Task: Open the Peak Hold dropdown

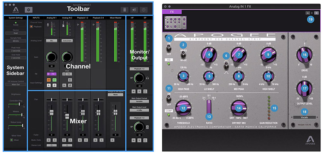Action: 16,51
